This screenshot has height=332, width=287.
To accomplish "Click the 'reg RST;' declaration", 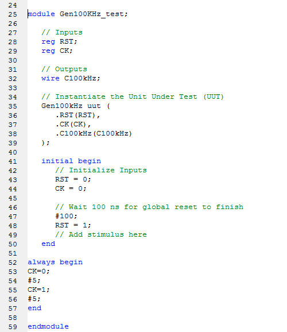I will [59, 41].
